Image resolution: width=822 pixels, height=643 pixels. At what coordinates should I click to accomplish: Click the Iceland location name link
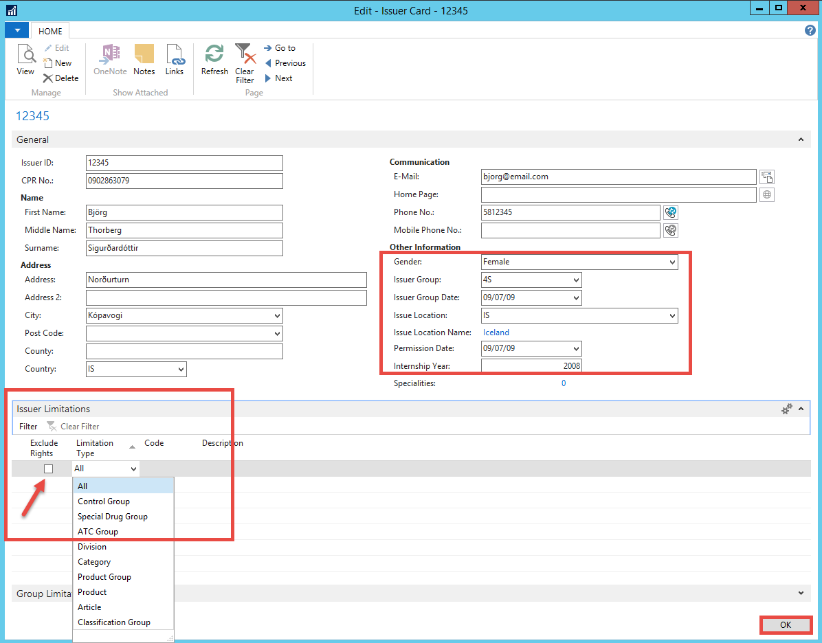pos(496,332)
